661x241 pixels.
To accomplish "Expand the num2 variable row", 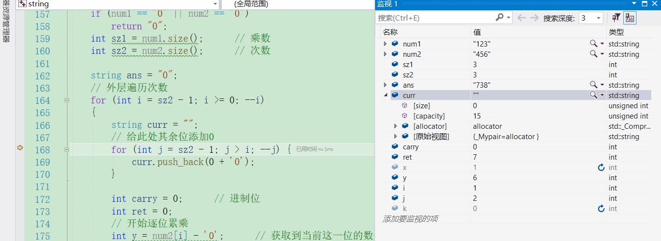I will click(385, 54).
